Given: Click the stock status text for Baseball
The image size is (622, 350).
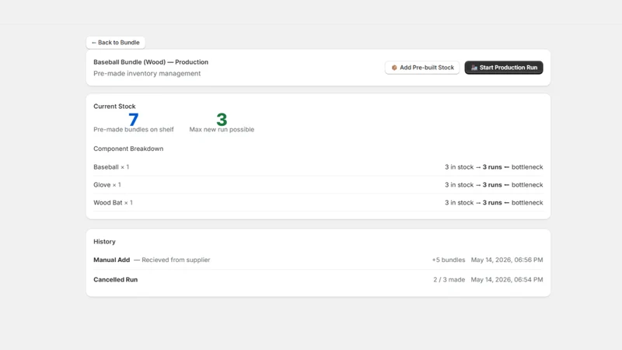Looking at the screenshot, I should (494, 167).
